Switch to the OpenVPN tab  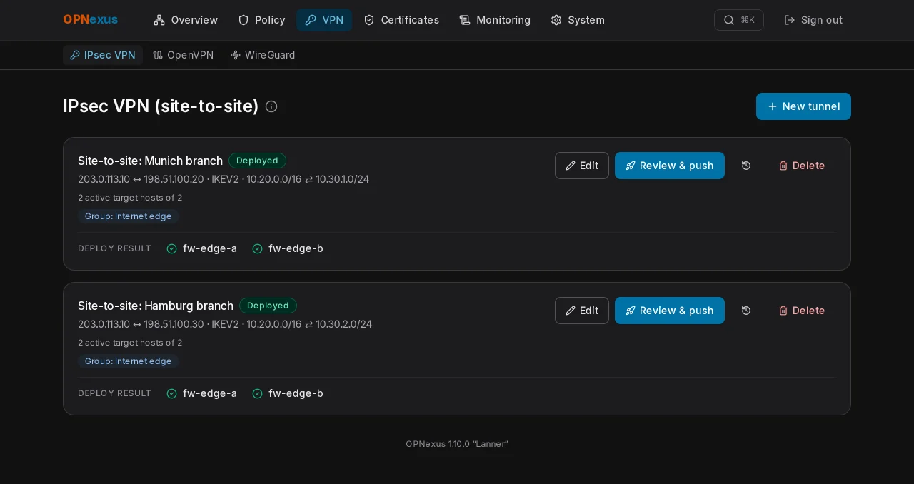(184, 55)
